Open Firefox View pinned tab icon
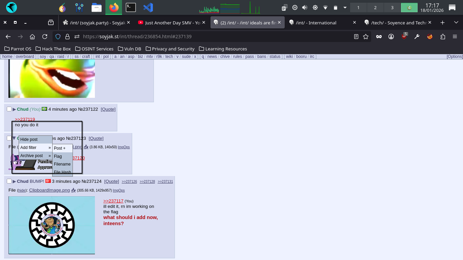The image size is (463, 260). (51, 23)
